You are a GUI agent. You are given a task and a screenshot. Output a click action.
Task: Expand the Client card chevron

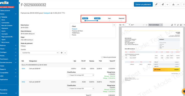pyautogui.click(x=114, y=25)
